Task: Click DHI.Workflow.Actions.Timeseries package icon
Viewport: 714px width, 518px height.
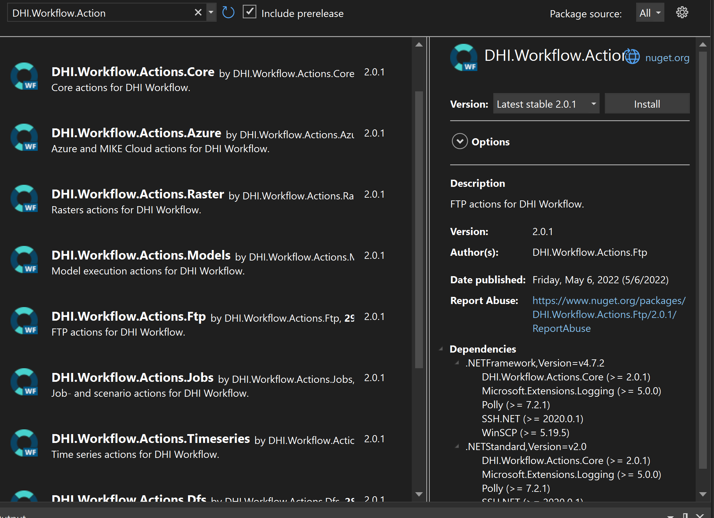Action: (x=24, y=443)
